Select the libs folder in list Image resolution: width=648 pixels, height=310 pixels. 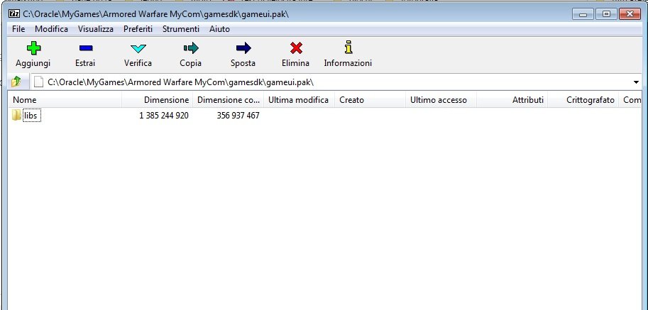(x=31, y=116)
